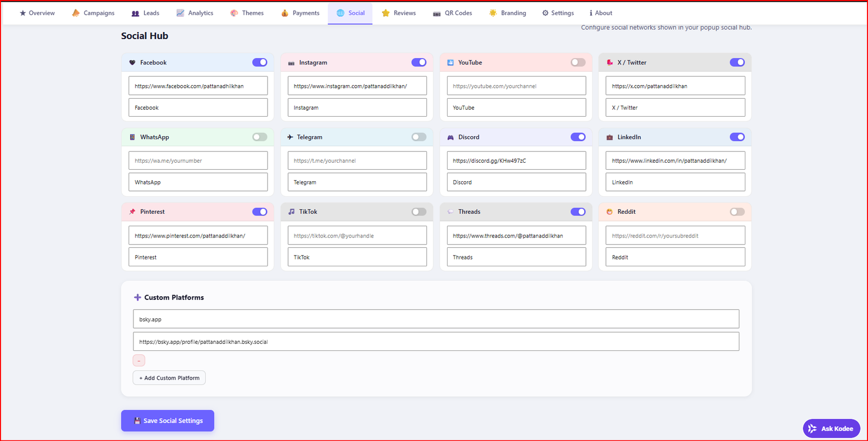Screen dimensions: 868x441
Task: Click the palette icon of Themes tab
Action: point(234,13)
